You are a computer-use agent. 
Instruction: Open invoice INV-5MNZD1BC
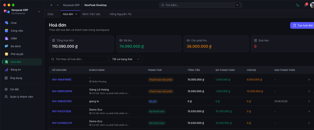(x=62, y=101)
